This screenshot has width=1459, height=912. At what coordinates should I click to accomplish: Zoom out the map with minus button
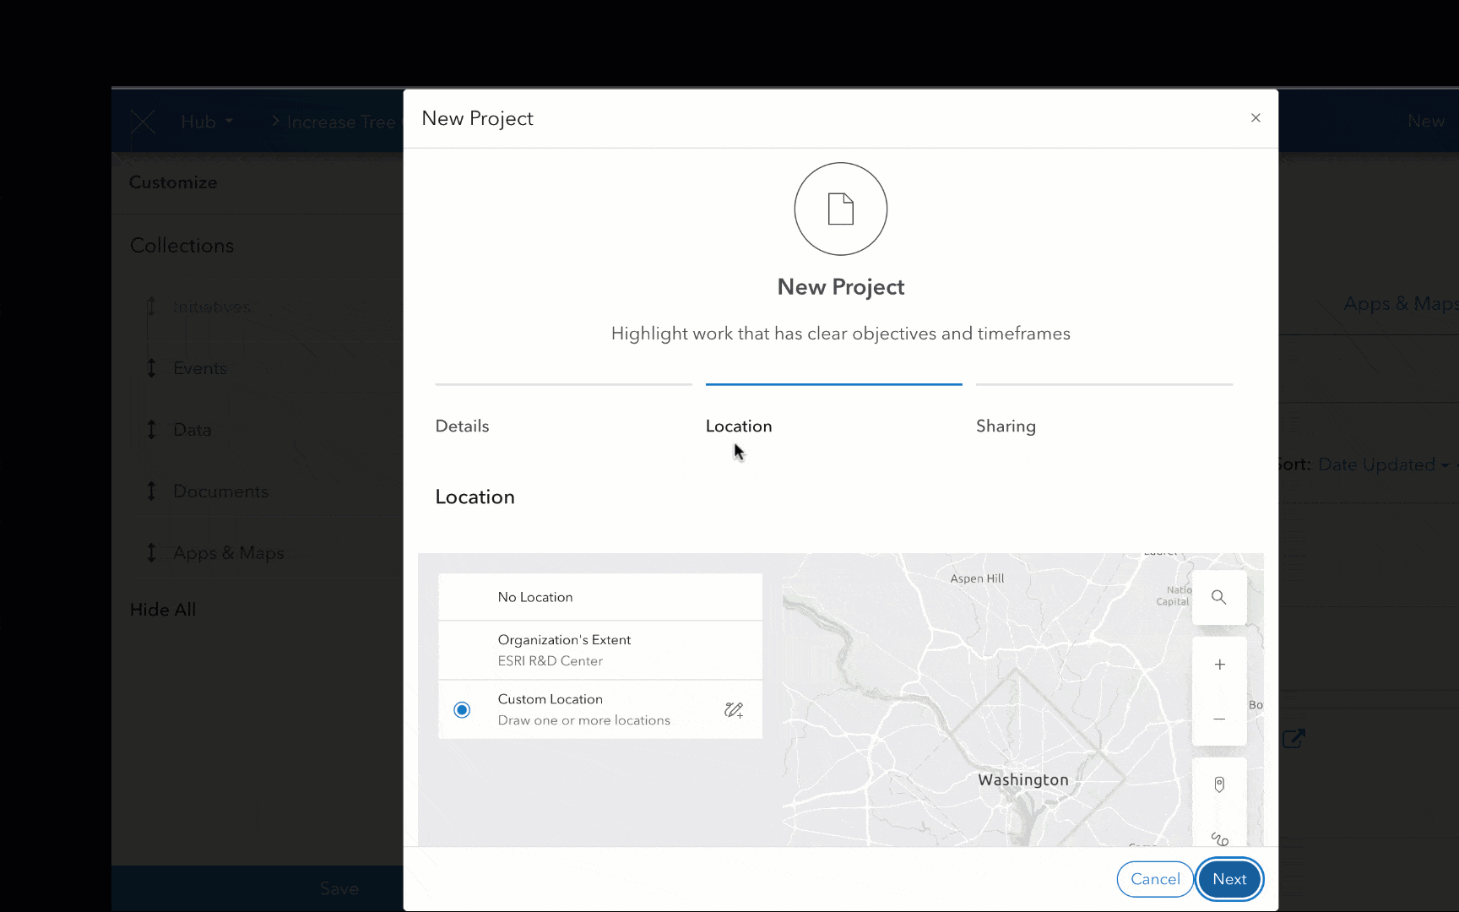click(1219, 719)
